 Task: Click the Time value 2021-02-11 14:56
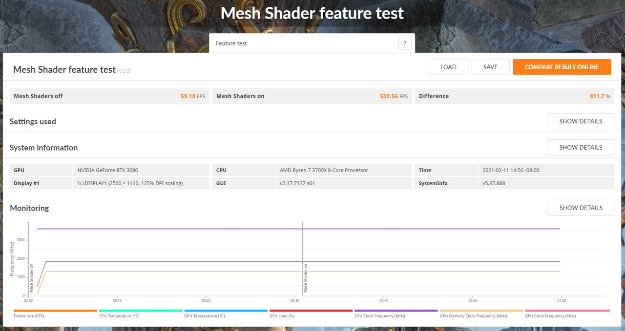511,170
